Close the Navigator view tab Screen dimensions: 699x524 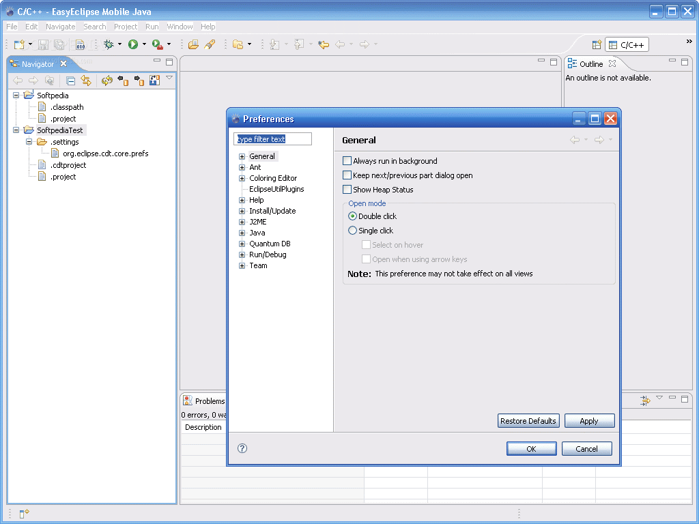pos(63,63)
